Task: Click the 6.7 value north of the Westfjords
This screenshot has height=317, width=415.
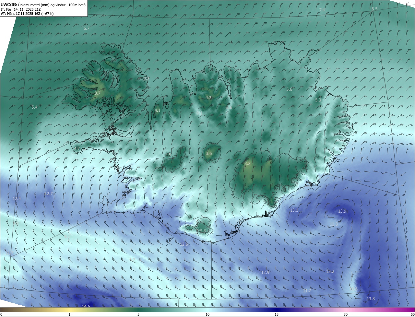Action: click(x=86, y=28)
